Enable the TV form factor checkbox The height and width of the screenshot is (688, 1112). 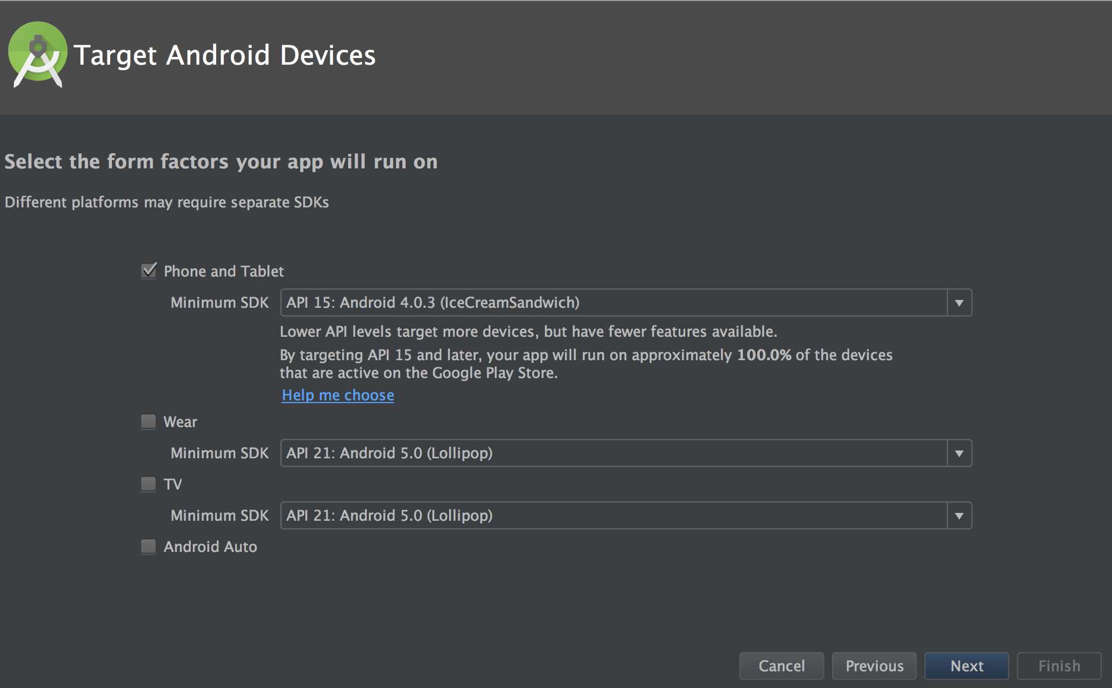pyautogui.click(x=149, y=484)
